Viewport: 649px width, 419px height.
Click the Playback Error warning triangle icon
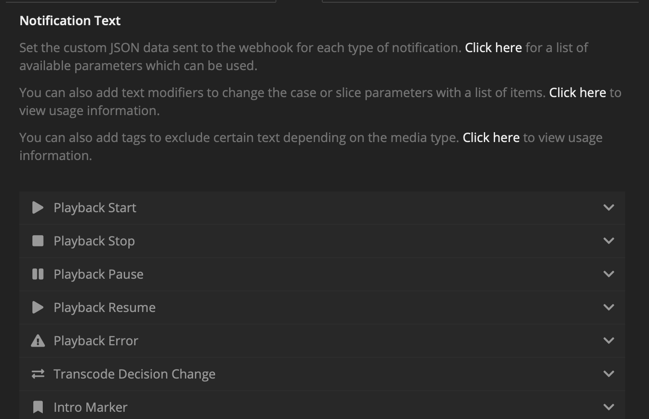click(x=38, y=341)
